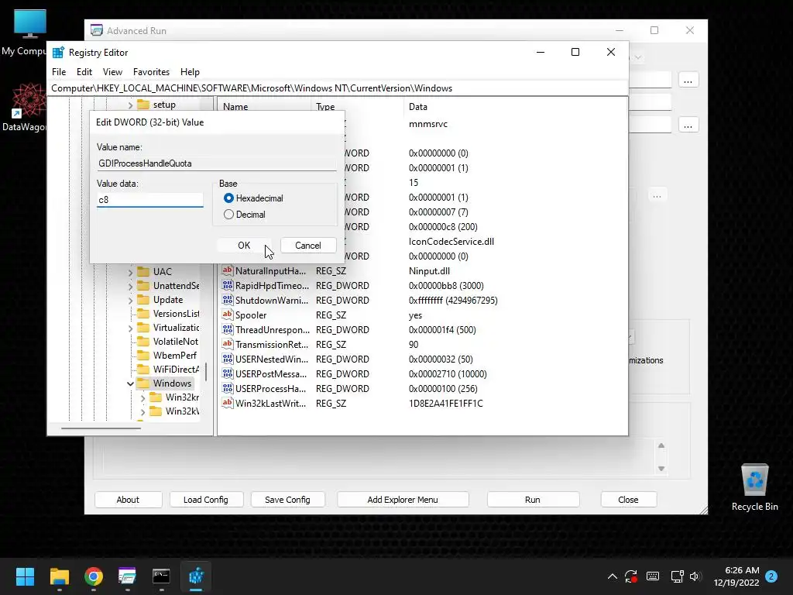The height and width of the screenshot is (595, 793).
Task: Open the Edit menu in Registry Editor
Action: (x=84, y=72)
